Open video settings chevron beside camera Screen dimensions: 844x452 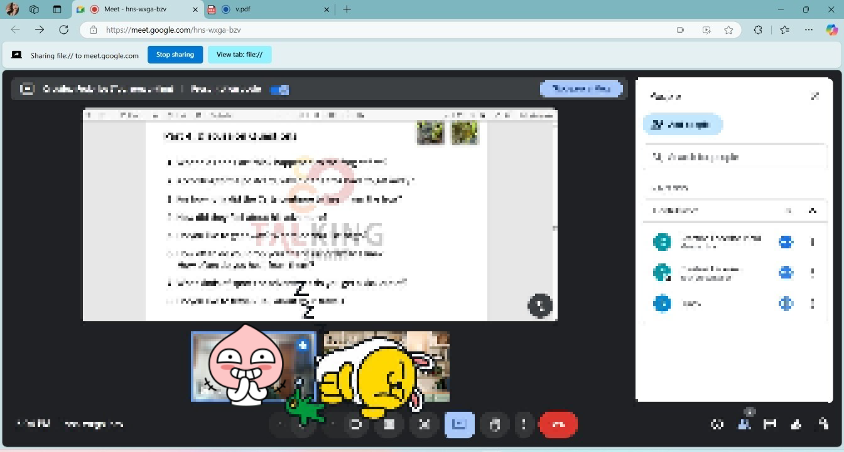click(333, 424)
